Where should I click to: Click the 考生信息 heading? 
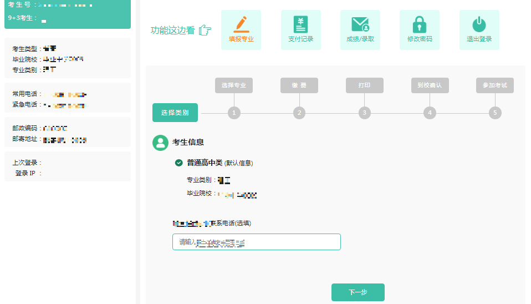click(188, 143)
